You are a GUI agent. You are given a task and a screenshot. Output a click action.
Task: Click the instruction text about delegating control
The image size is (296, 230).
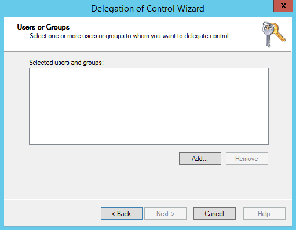pos(130,36)
